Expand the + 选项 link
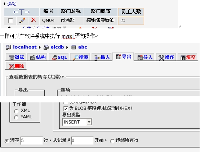The image size is (205, 152). tap(10, 4)
